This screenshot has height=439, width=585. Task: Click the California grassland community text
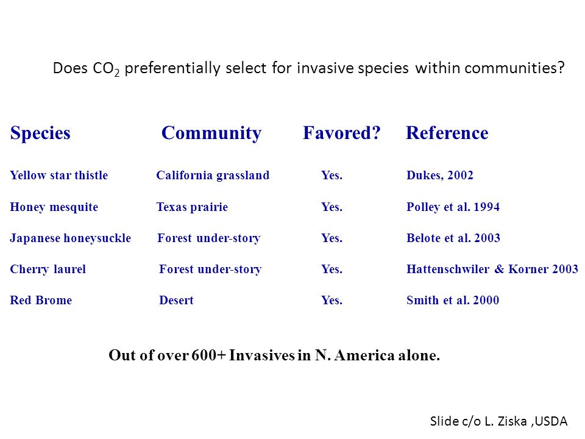pos(213,175)
